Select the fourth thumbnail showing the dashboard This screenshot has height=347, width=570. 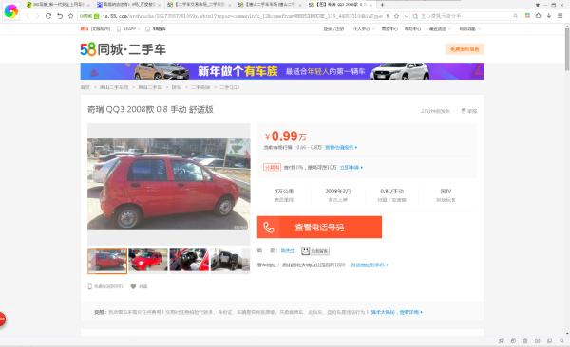coord(231,260)
